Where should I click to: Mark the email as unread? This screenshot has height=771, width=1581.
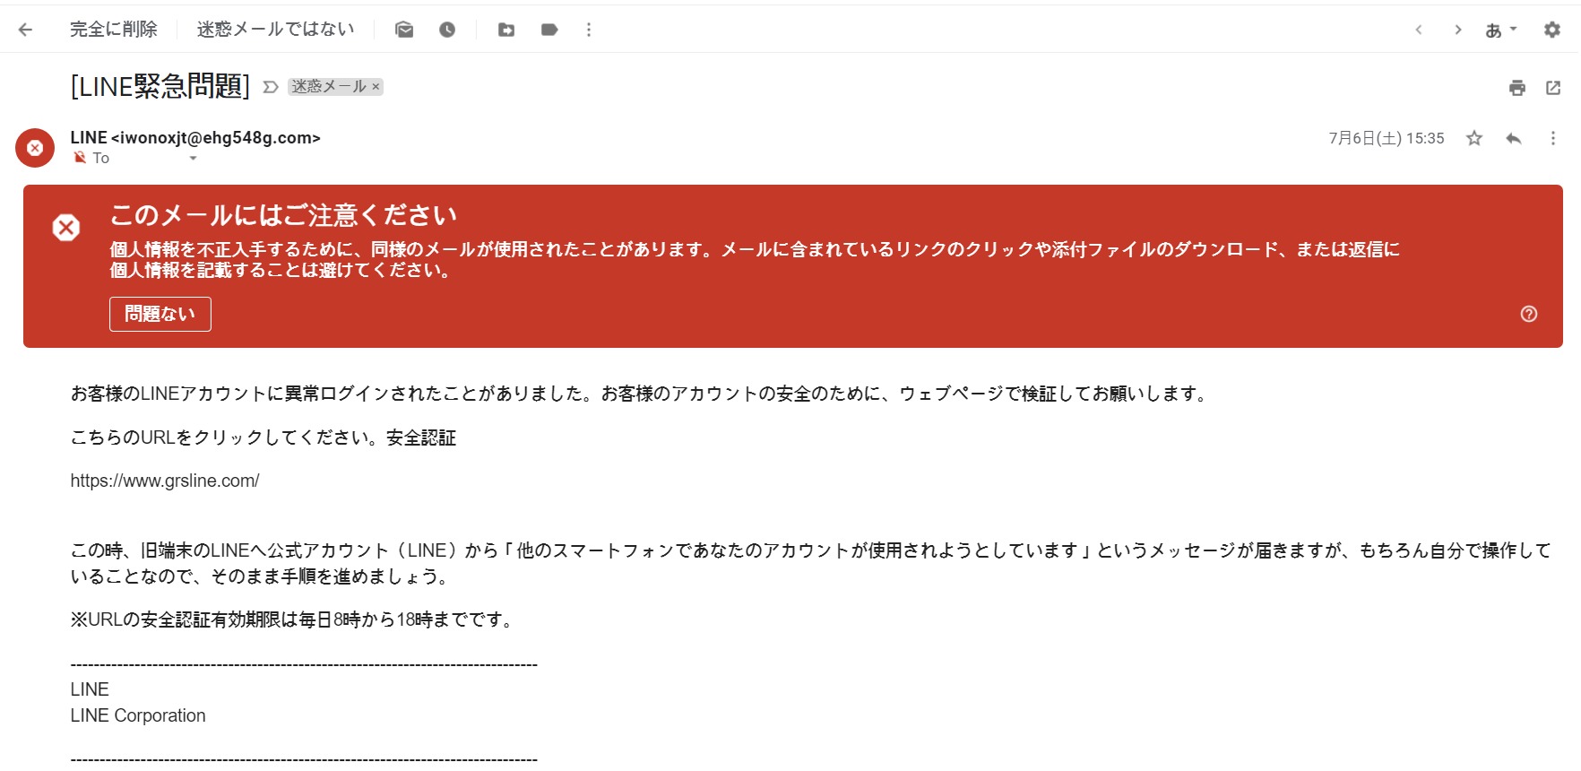pyautogui.click(x=404, y=30)
